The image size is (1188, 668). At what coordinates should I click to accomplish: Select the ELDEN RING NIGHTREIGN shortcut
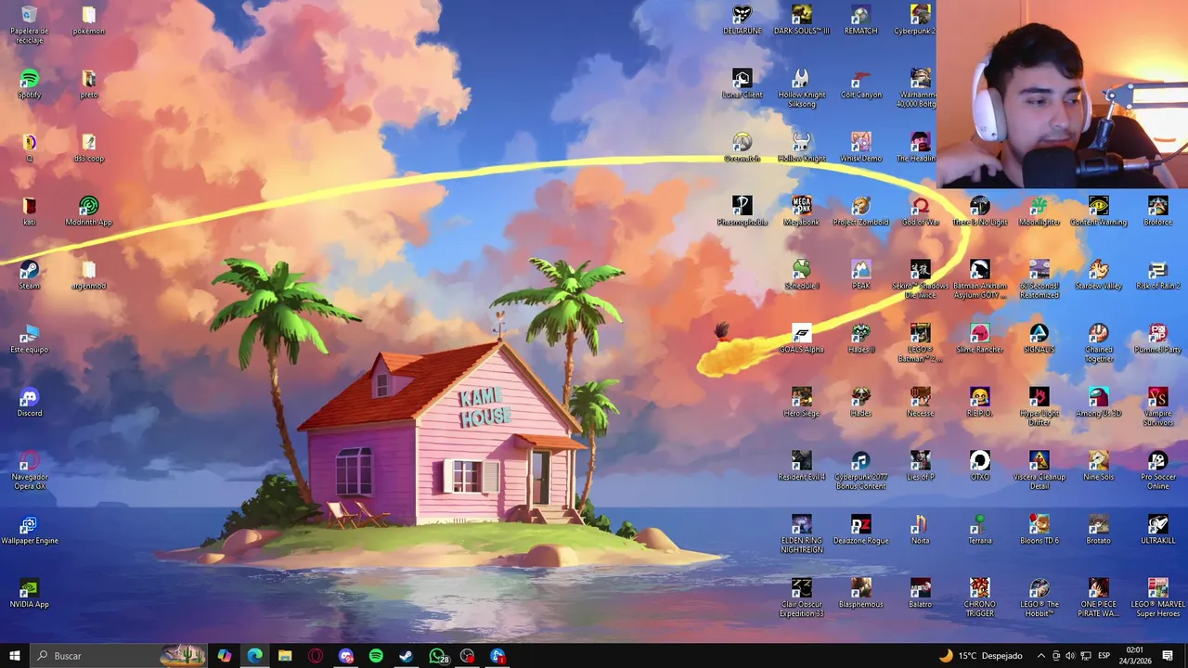click(x=801, y=534)
